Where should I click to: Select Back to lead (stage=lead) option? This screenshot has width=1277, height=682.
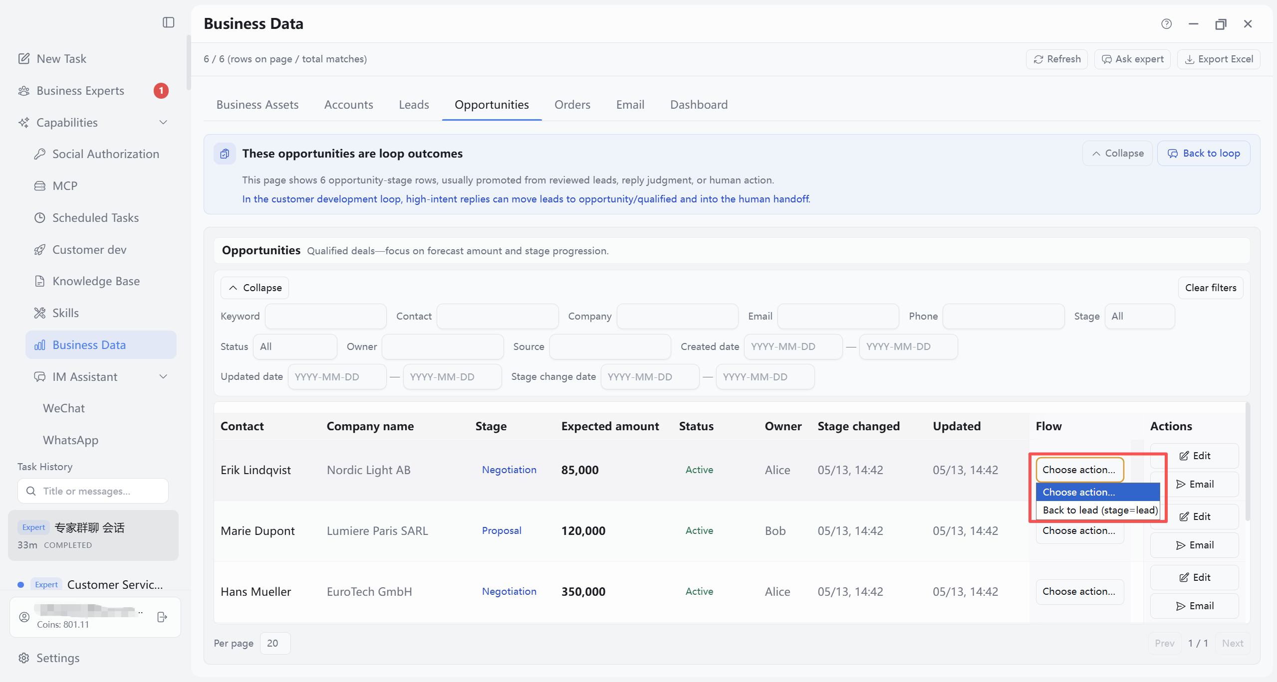(x=1100, y=510)
